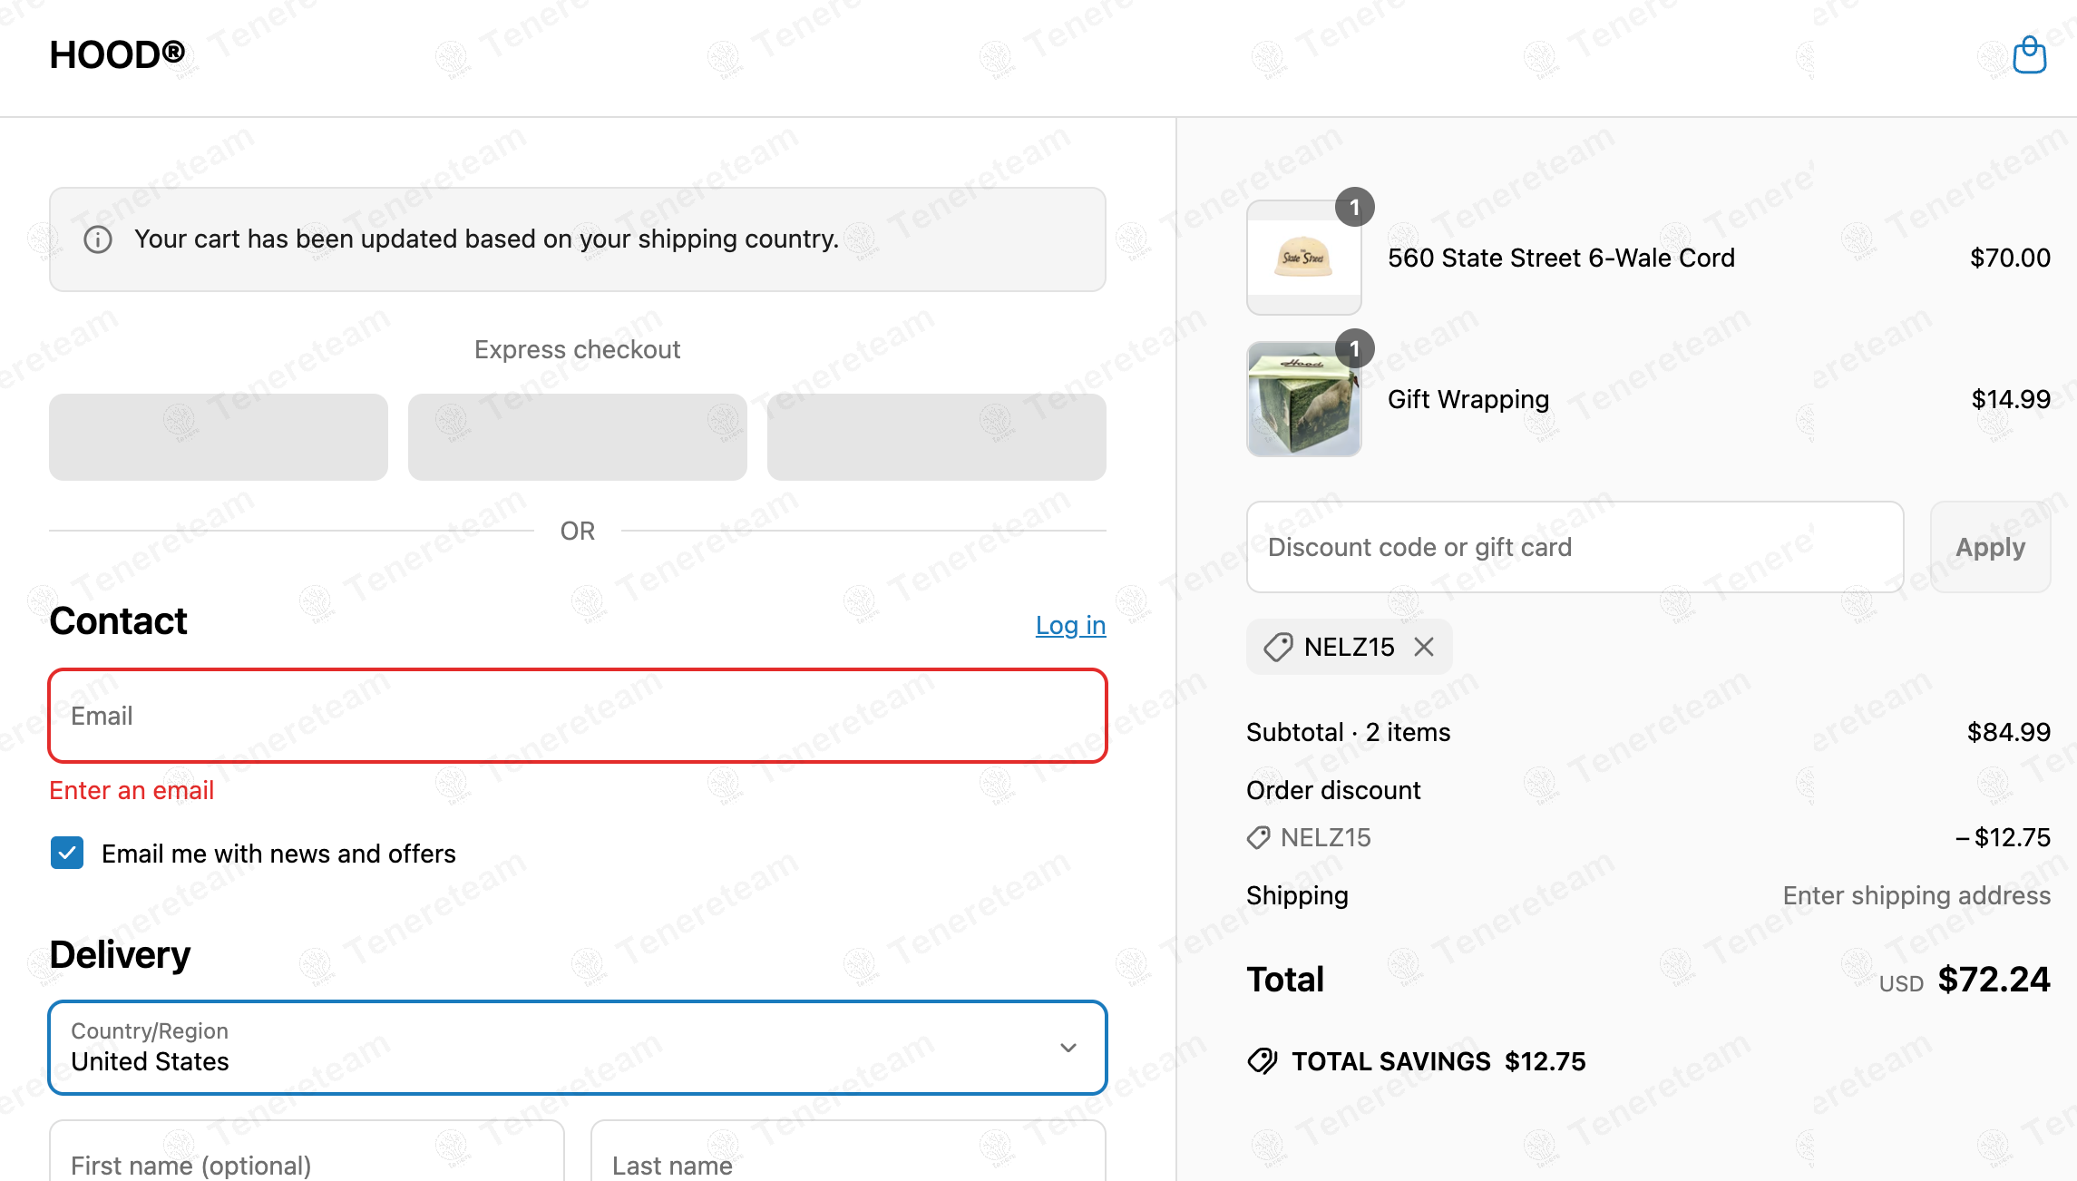
Task: Click the total savings tag icon
Action: (1263, 1060)
